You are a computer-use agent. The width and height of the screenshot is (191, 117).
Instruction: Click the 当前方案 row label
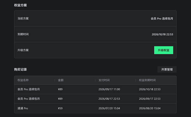tap(23, 18)
